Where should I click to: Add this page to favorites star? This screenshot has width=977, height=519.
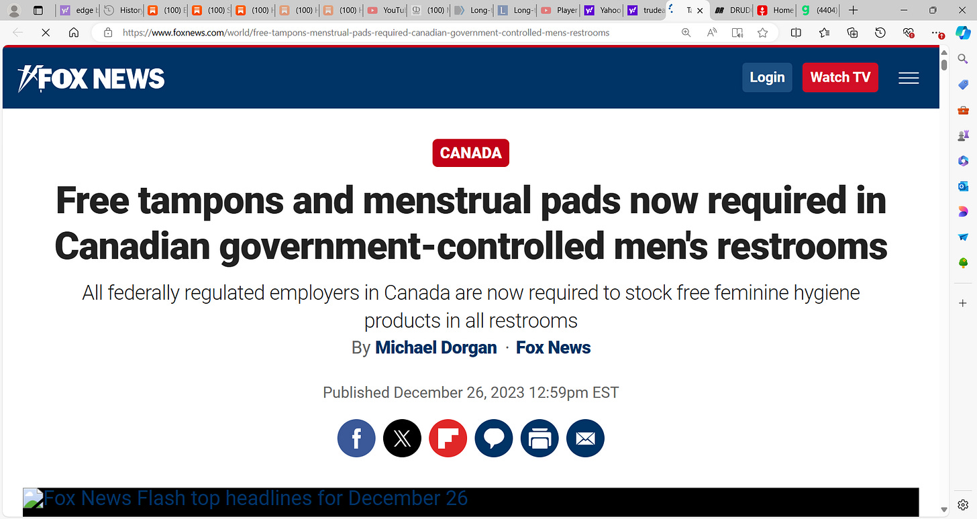(763, 32)
